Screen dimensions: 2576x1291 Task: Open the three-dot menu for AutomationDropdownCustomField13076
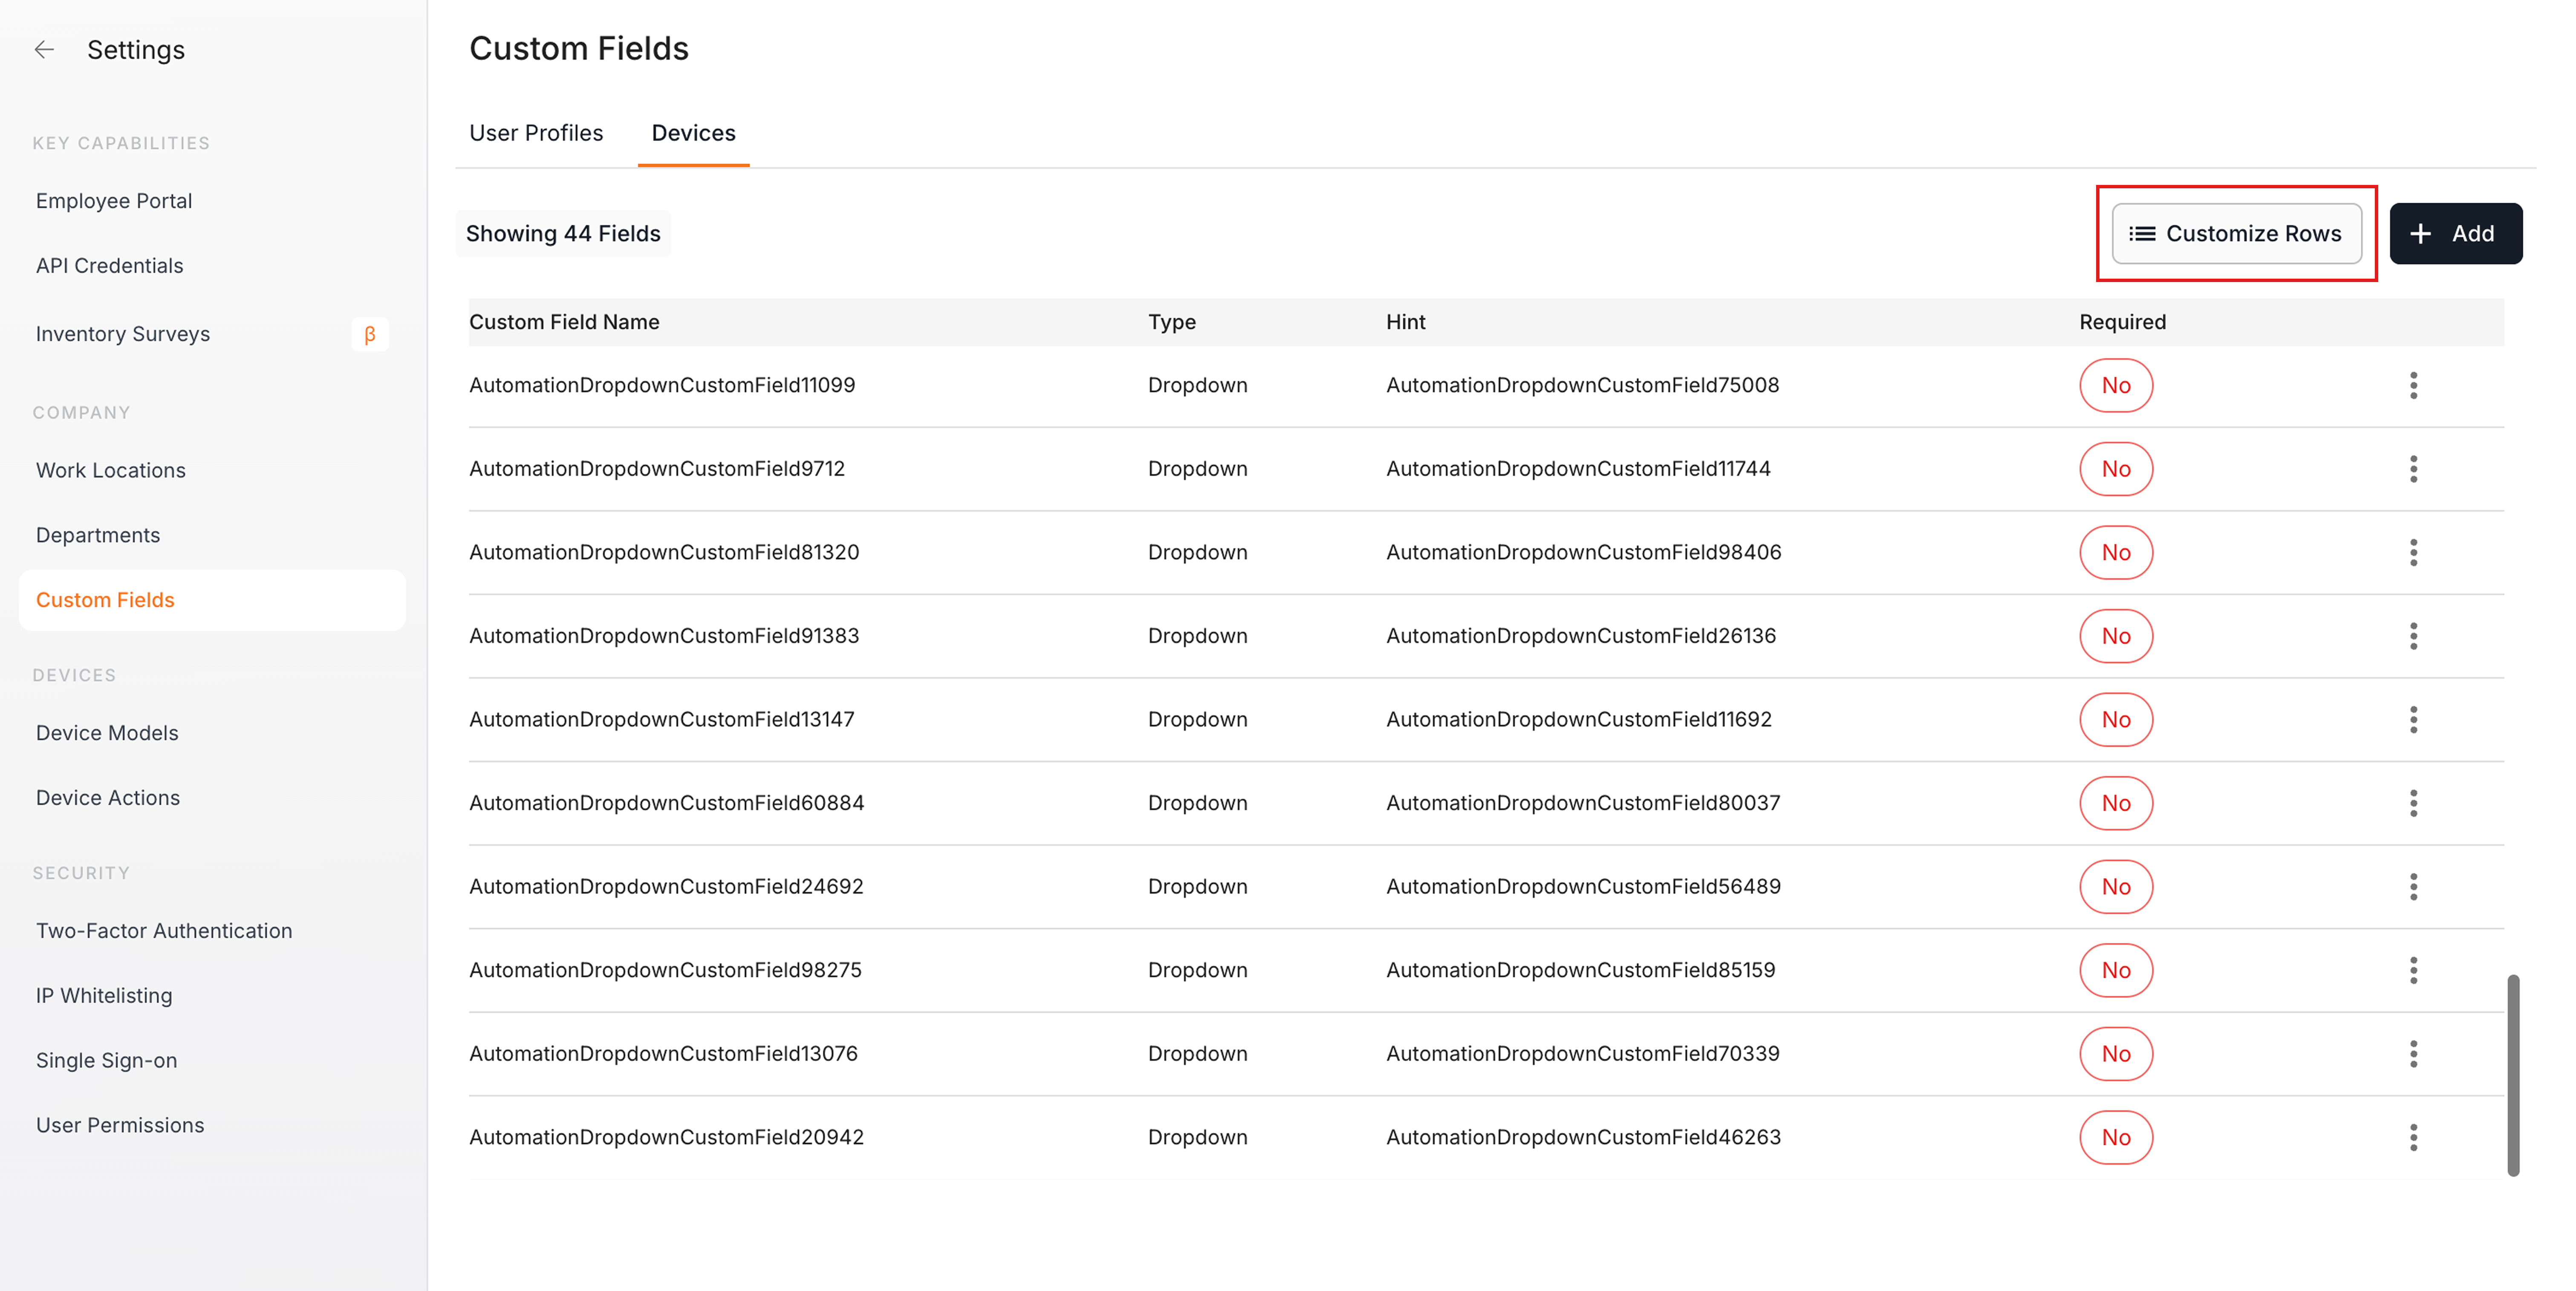(x=2413, y=1054)
